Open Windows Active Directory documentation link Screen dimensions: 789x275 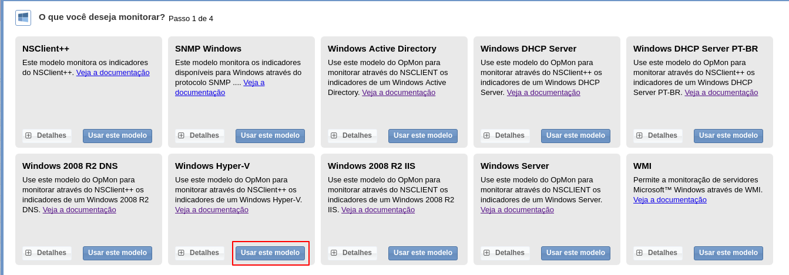point(398,93)
